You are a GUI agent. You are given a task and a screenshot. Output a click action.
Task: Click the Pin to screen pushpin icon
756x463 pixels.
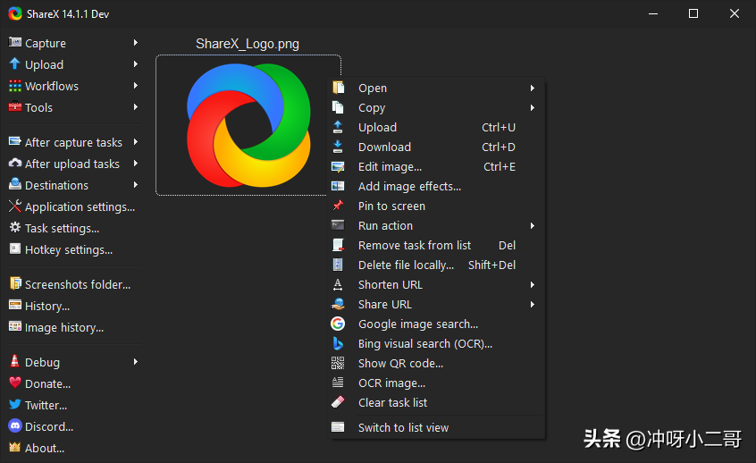pyautogui.click(x=338, y=206)
